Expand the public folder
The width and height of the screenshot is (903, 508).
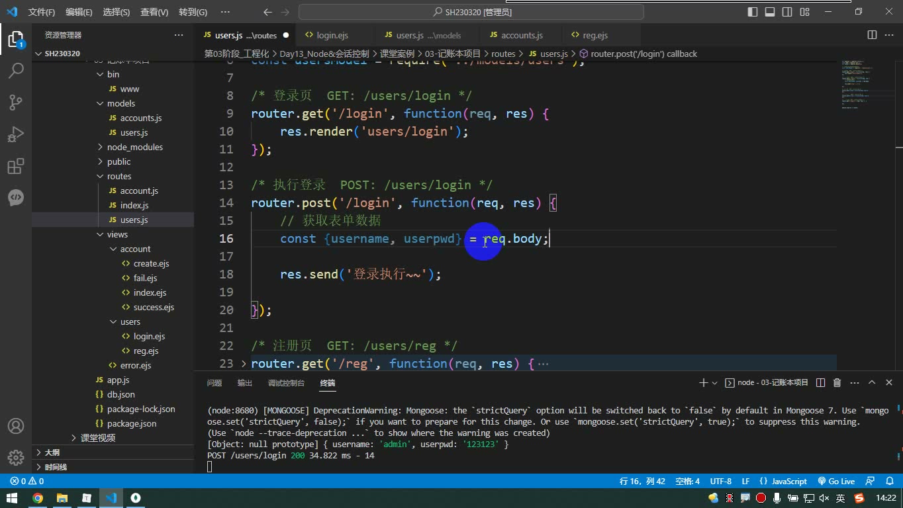click(x=101, y=161)
